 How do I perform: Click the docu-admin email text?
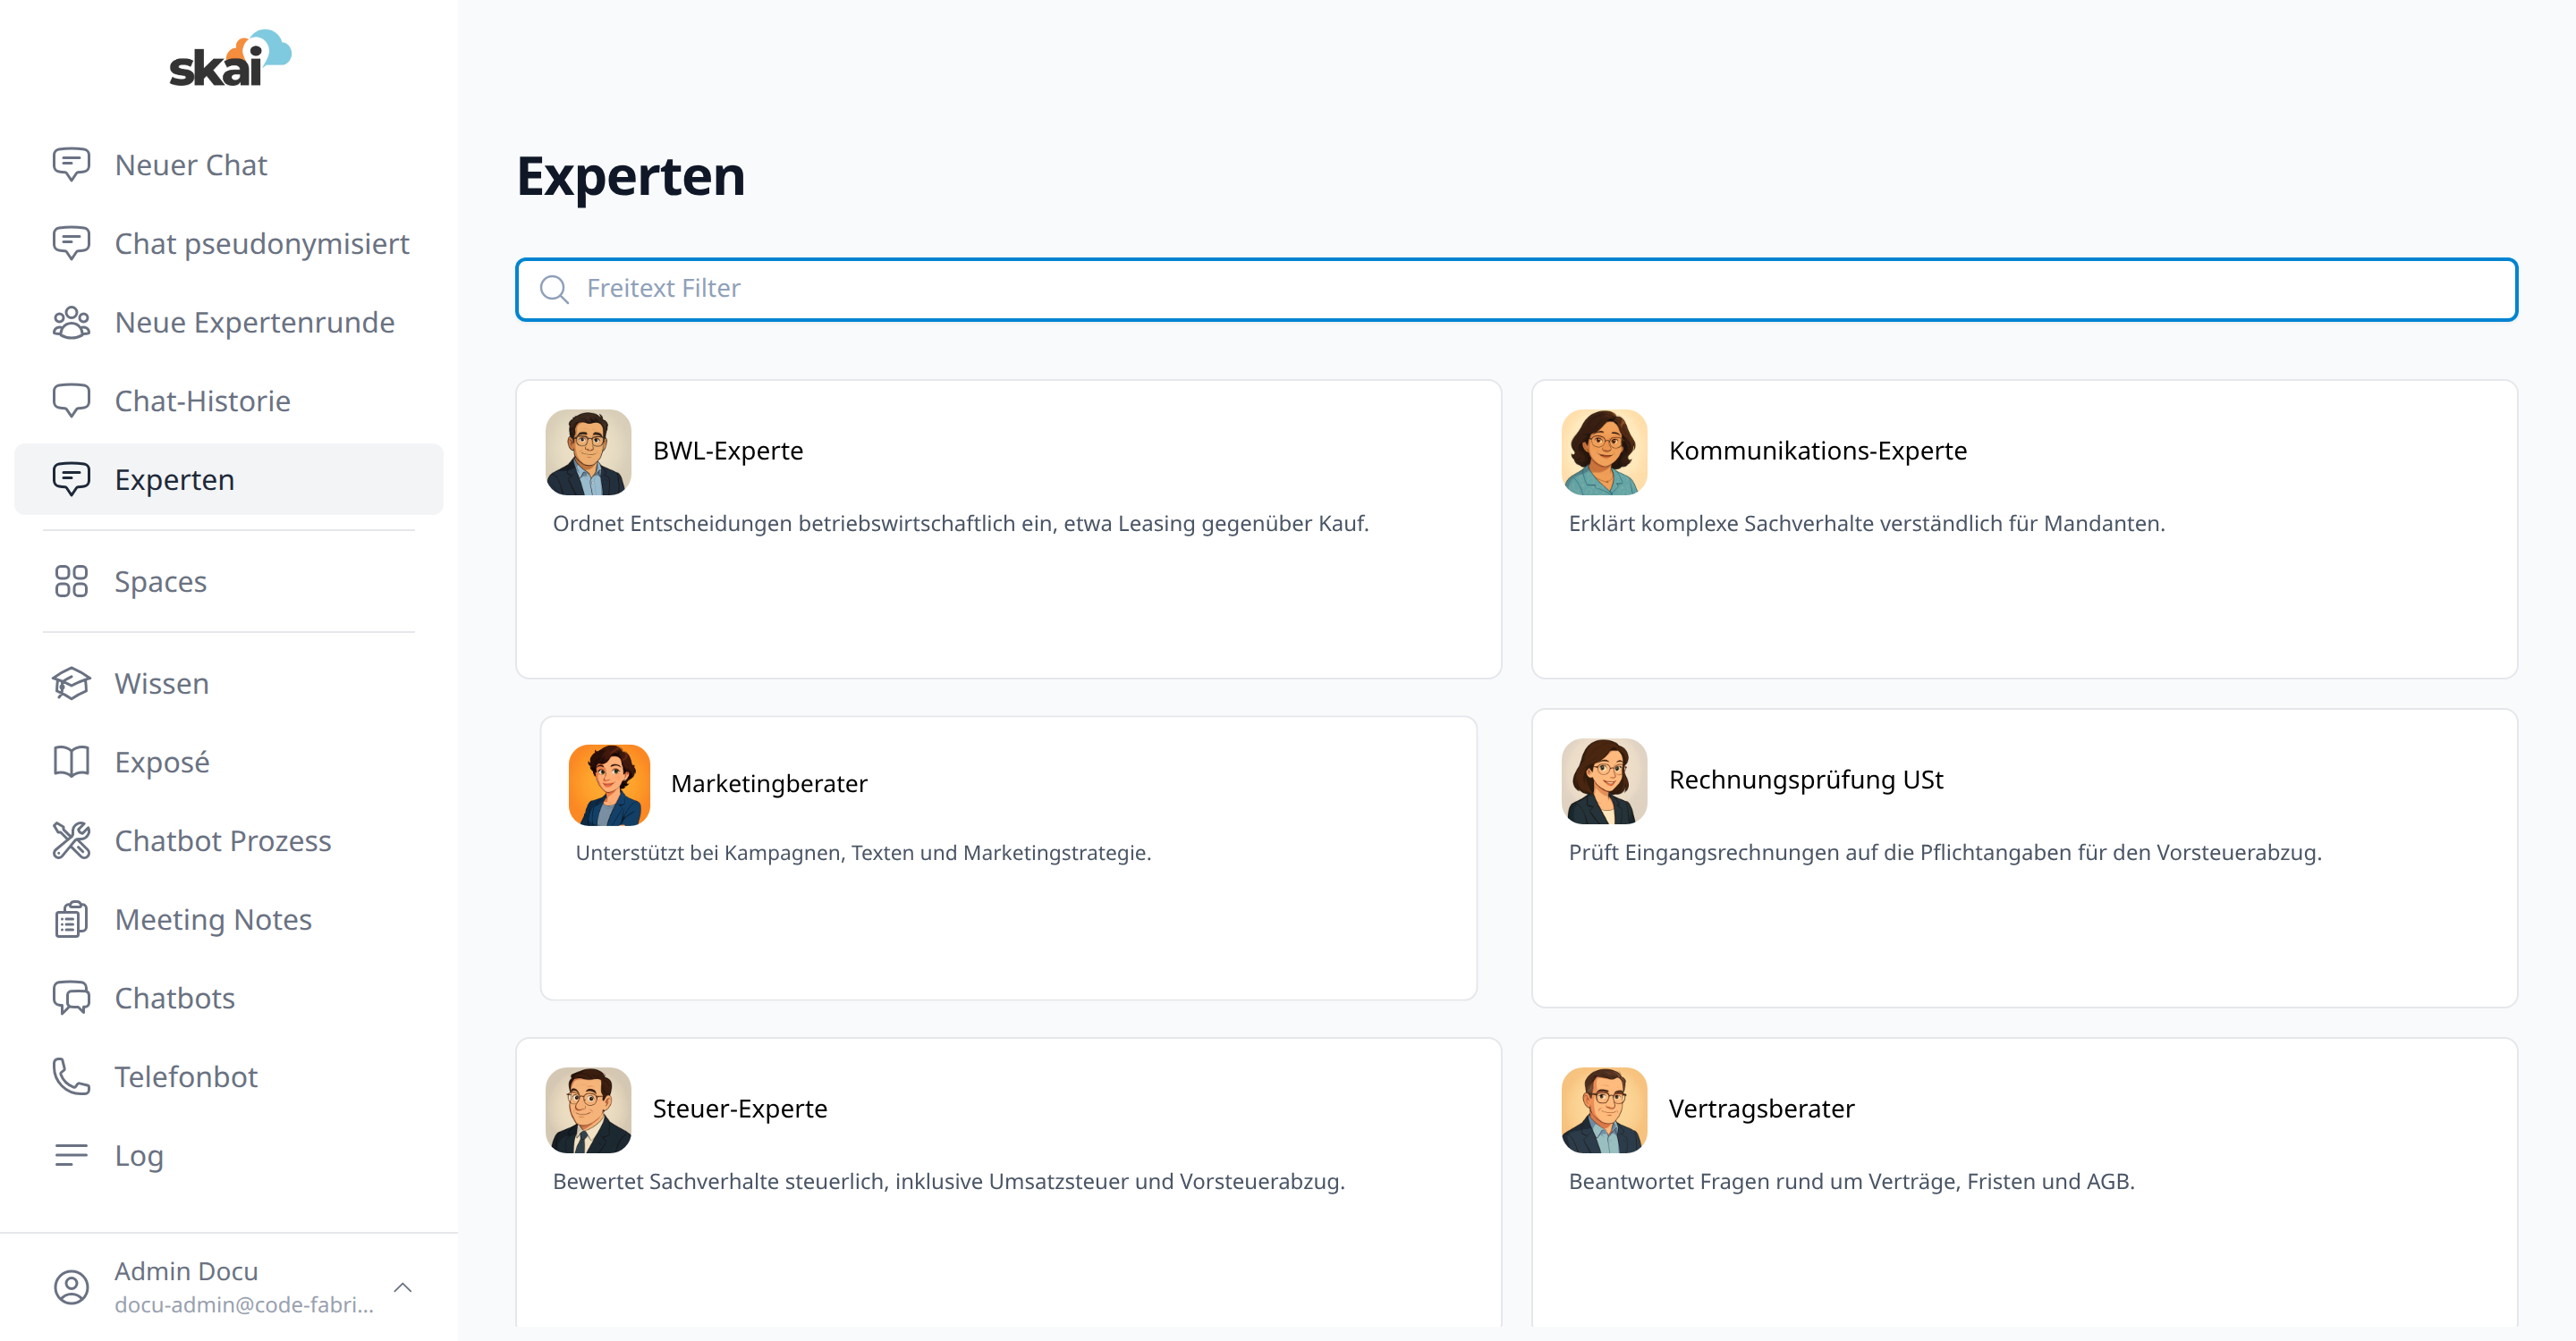[244, 1305]
